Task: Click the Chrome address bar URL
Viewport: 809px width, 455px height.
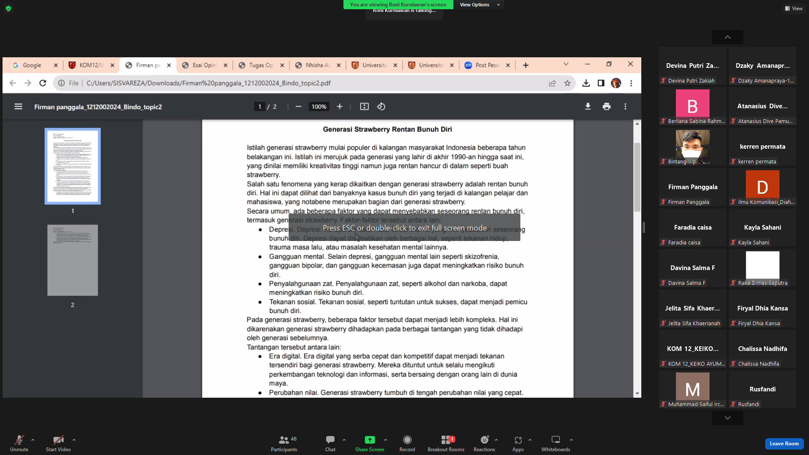Action: (209, 83)
